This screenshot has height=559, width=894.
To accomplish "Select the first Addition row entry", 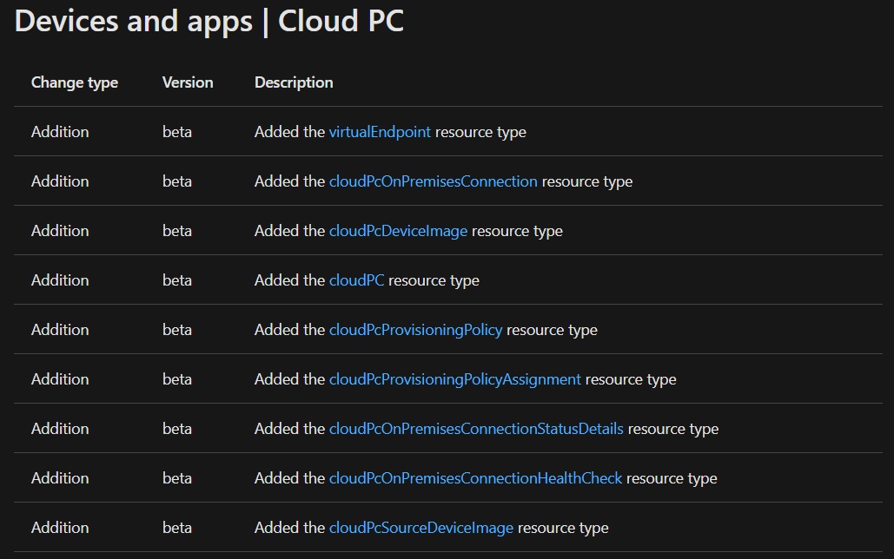I will (x=60, y=131).
